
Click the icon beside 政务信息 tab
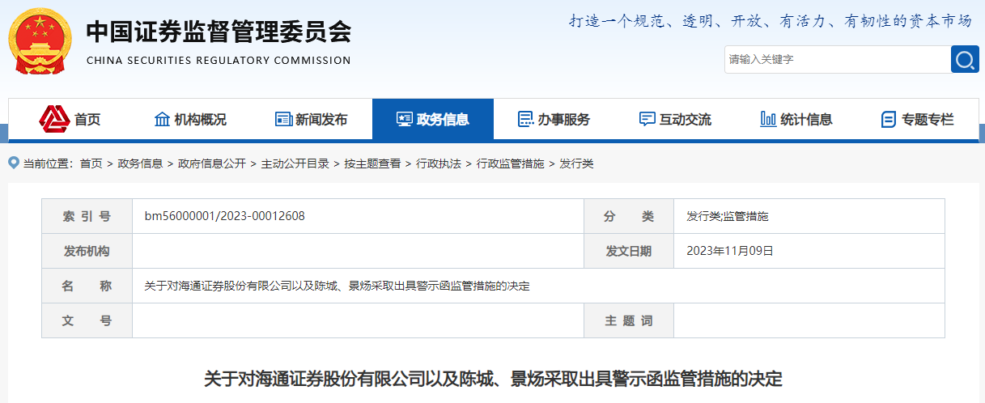pyautogui.click(x=405, y=120)
